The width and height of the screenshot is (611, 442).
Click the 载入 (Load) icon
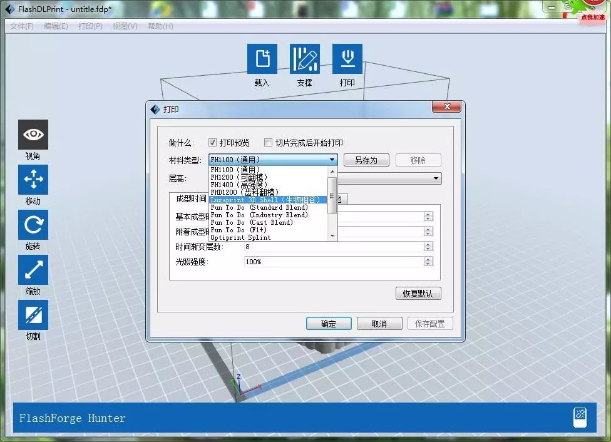(262, 59)
